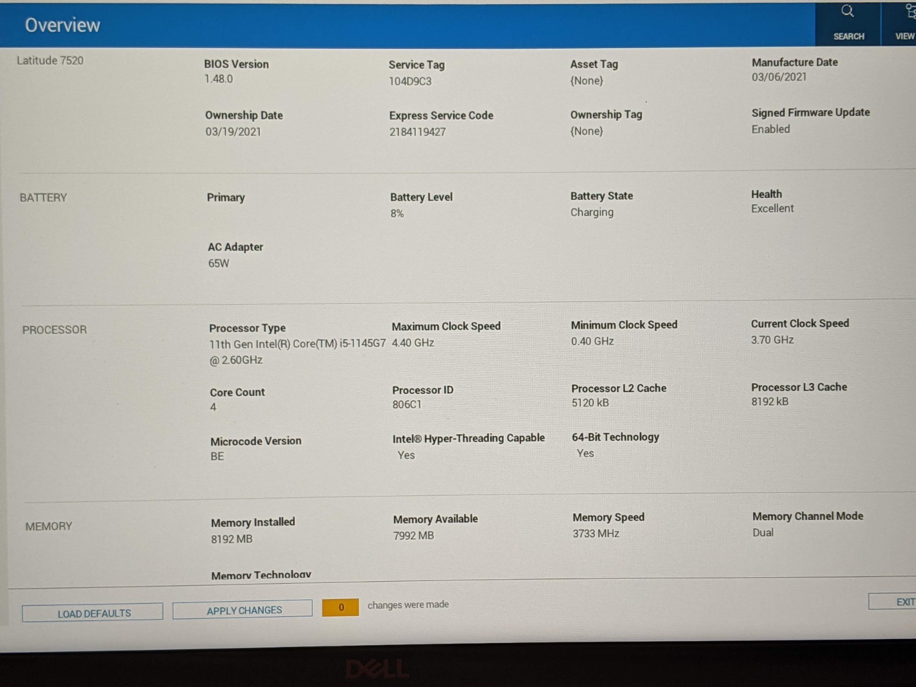
Task: Click Hyper-Threading Capable Yes value
Action: point(406,455)
